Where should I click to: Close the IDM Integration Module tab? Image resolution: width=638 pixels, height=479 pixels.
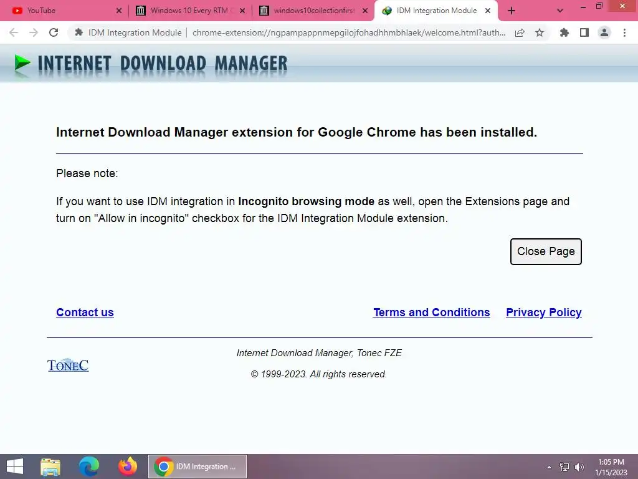coord(488,11)
